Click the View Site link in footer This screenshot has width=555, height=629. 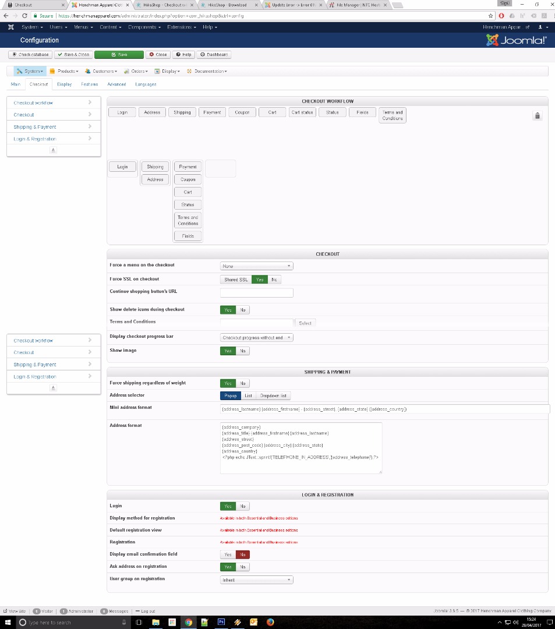15,611
